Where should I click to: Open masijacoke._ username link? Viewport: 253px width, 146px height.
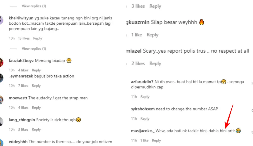[143, 131]
